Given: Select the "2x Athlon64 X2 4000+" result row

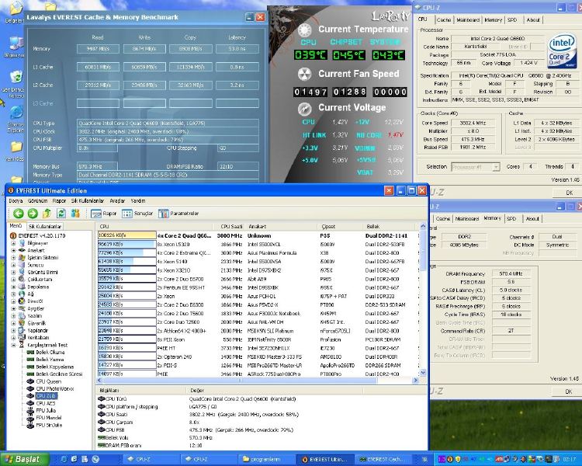Looking at the screenshot, I should [257, 331].
